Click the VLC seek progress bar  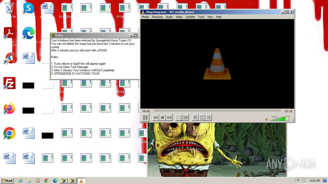point(217,111)
